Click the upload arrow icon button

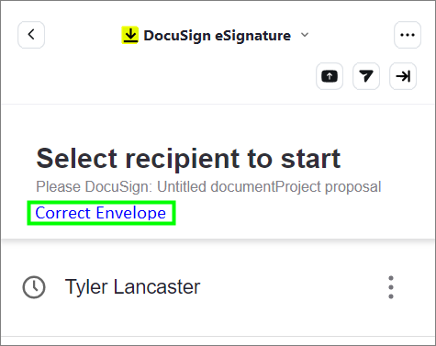point(330,76)
